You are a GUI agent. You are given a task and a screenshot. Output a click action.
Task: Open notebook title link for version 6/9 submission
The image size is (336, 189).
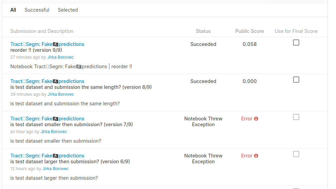[x=47, y=156]
